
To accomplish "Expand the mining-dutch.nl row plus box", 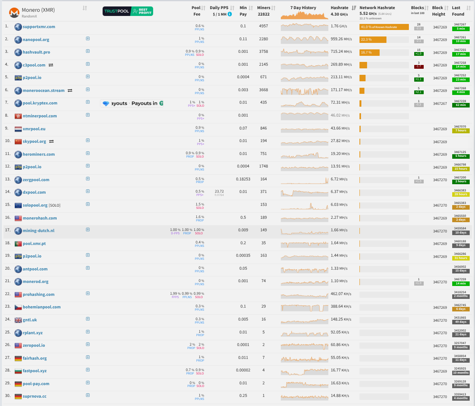I will pos(88,229).
